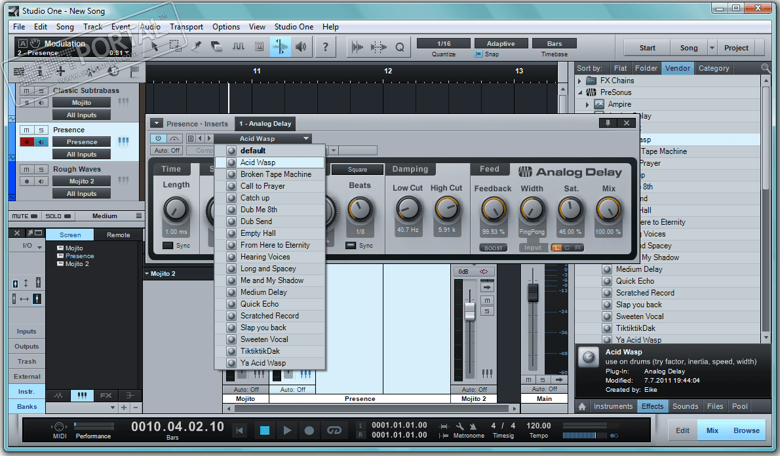The image size is (780, 456).
Task: Open the 1/16 Quantize dropdown
Action: pyautogui.click(x=444, y=44)
